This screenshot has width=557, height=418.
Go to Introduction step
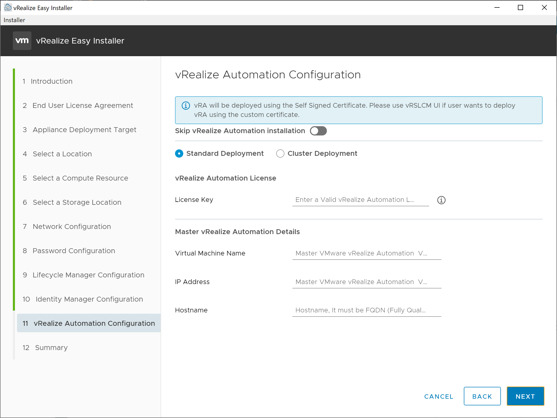[51, 81]
